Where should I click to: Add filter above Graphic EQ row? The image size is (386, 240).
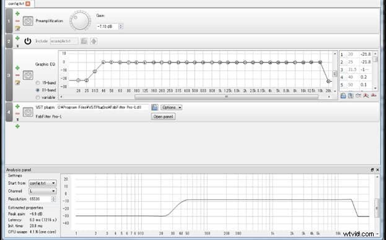[x=17, y=68]
